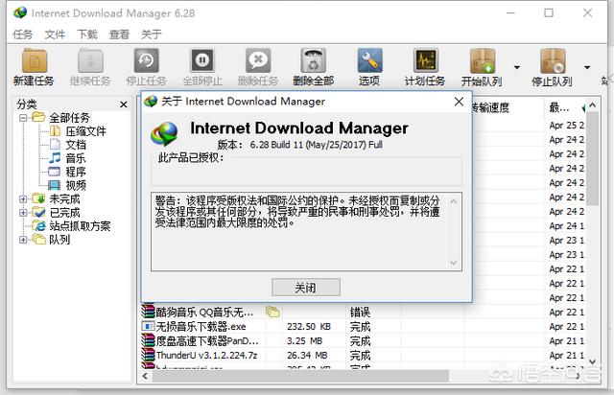Click list scrollbar down arrow
The width and height of the screenshot is (614, 395).
592,361
